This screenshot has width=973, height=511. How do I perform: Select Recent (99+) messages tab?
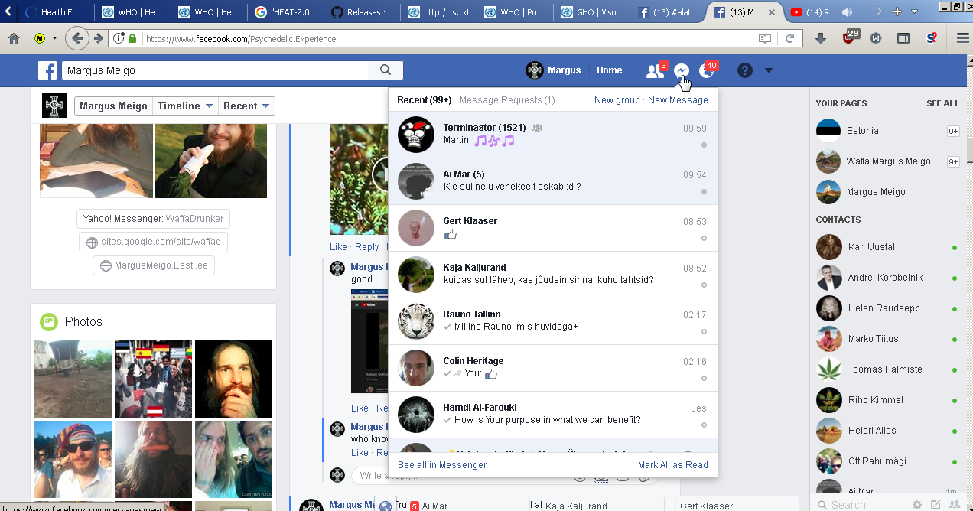click(425, 100)
